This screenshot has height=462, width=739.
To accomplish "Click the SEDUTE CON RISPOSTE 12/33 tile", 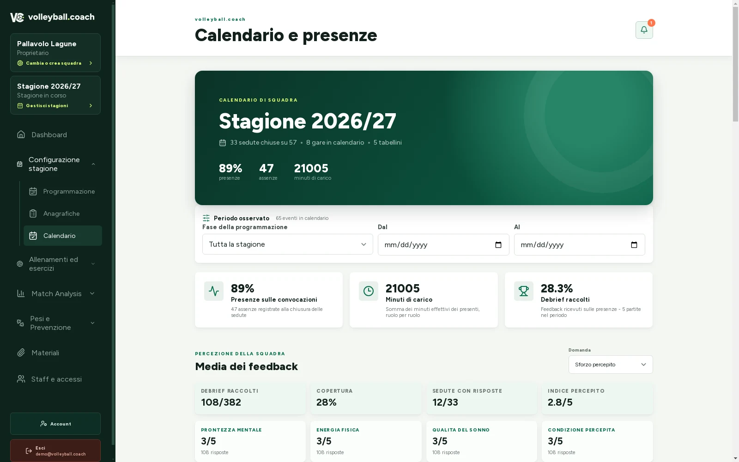I will [x=482, y=398].
